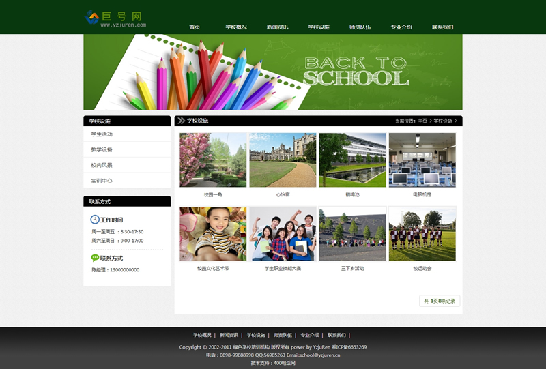Select 专业介绍 in the top navigation
The width and height of the screenshot is (546, 369).
point(401,27)
